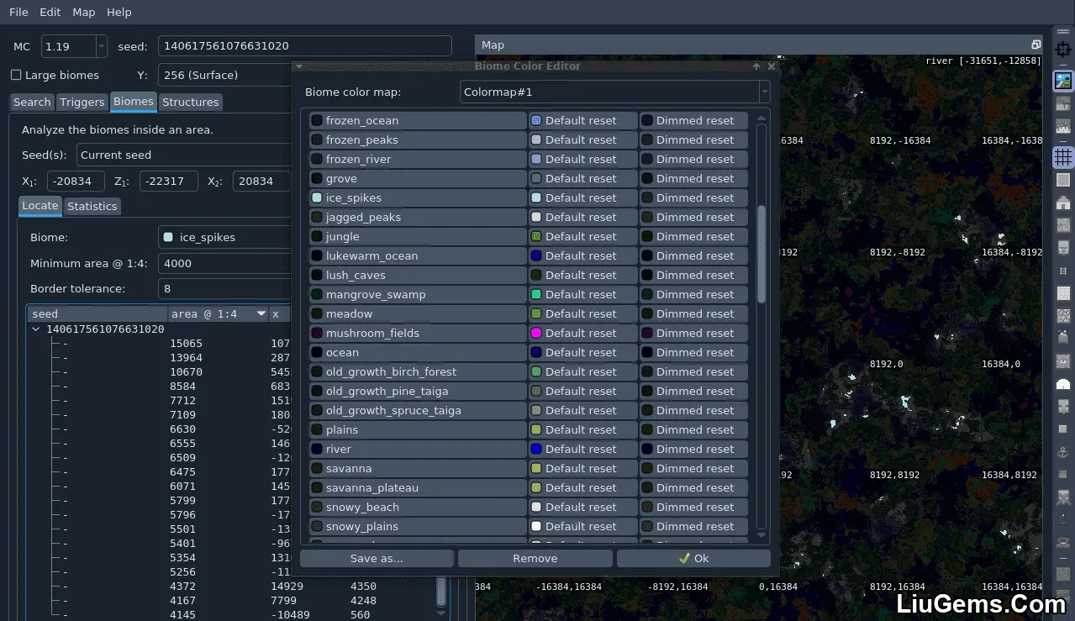The height and width of the screenshot is (621, 1075).
Task: Edit the mushroom_fields biome color
Action: [418, 333]
